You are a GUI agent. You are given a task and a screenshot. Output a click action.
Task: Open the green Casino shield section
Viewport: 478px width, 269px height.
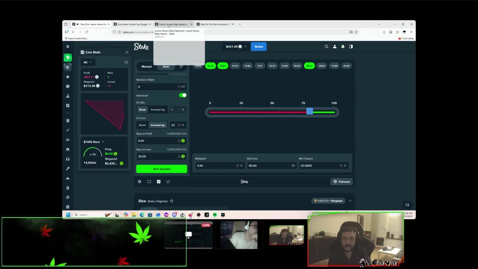[x=68, y=58]
